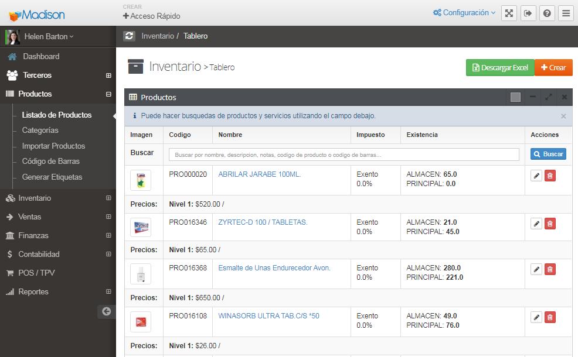The height and width of the screenshot is (357, 578).
Task: Edit ABRILAR JARABE 100ML with pencil icon
Action: [536, 176]
